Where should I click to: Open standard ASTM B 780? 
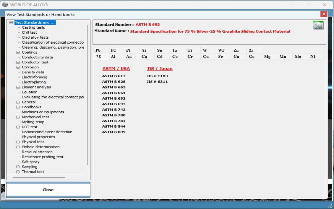[x=114, y=115]
